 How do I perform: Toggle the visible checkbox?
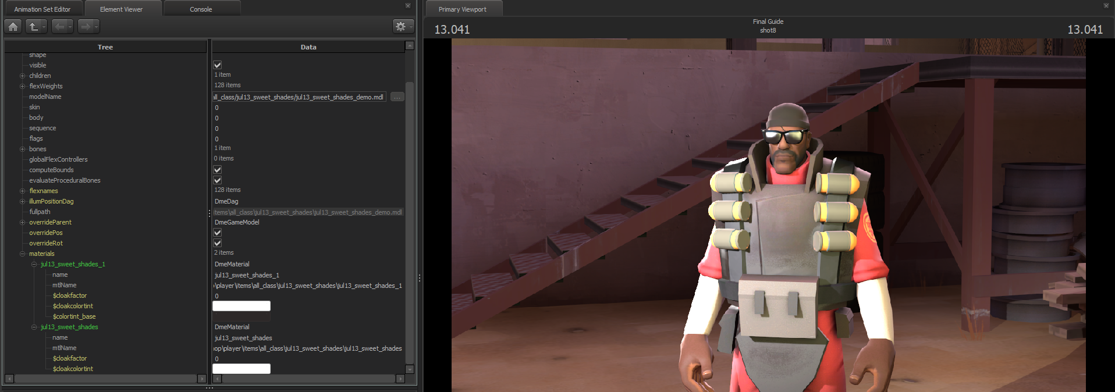coord(218,65)
